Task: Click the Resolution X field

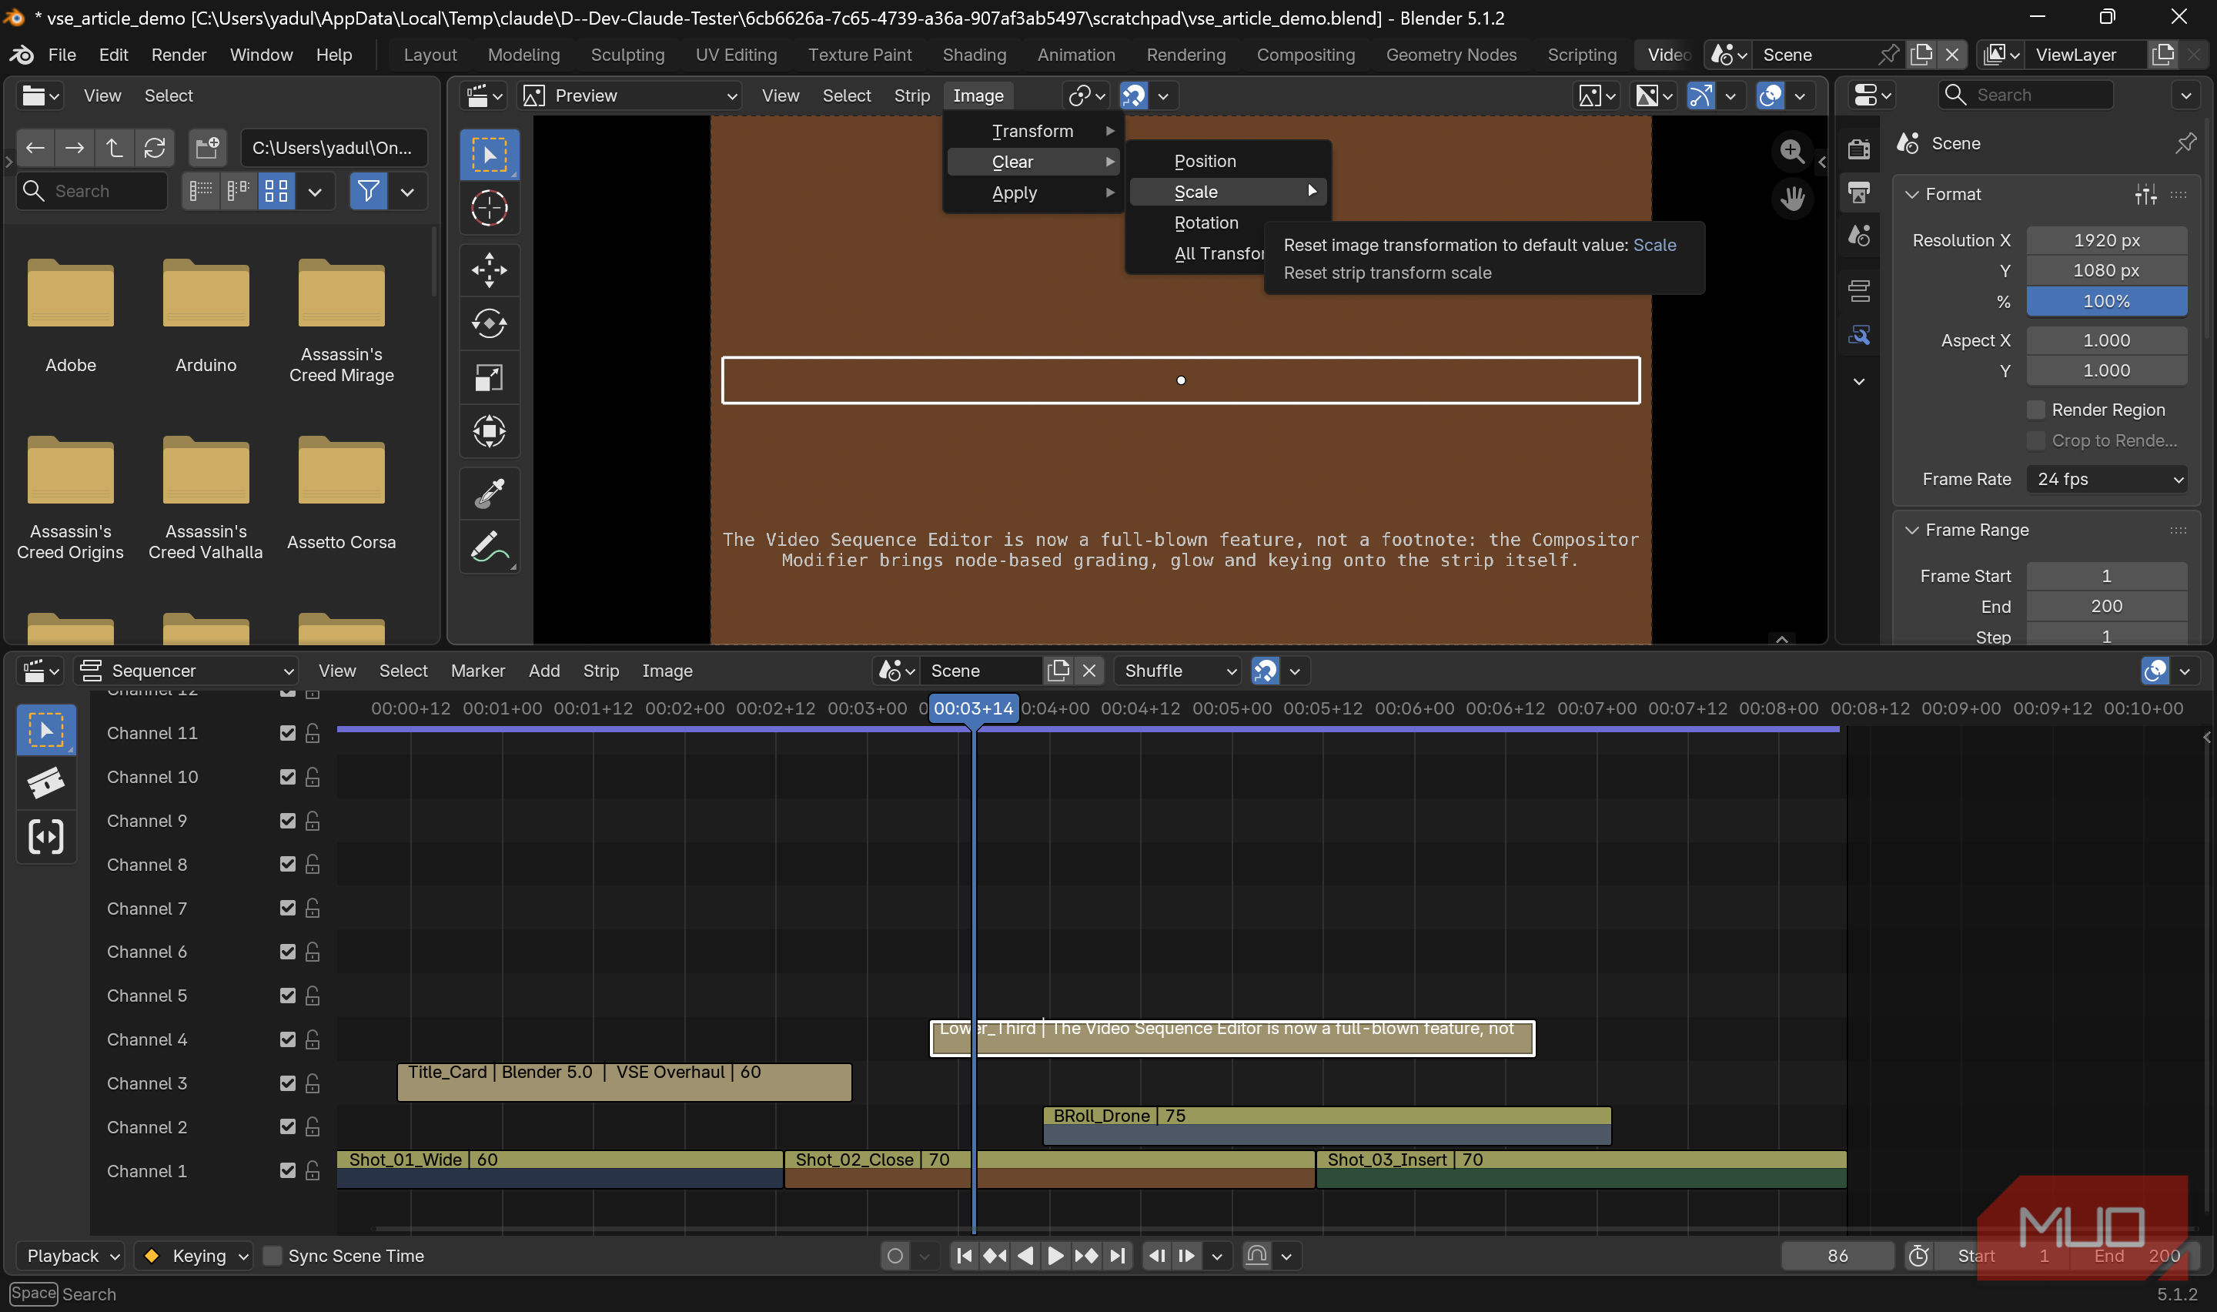Action: tap(2107, 240)
